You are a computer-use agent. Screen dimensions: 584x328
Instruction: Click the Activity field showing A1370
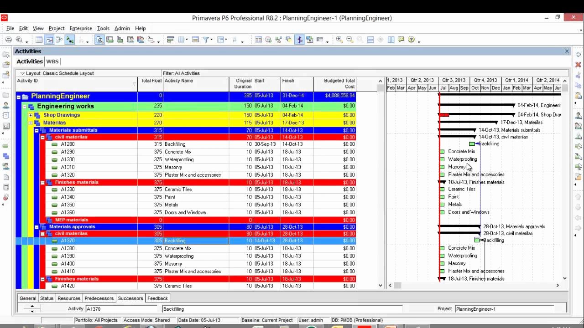pos(122,309)
